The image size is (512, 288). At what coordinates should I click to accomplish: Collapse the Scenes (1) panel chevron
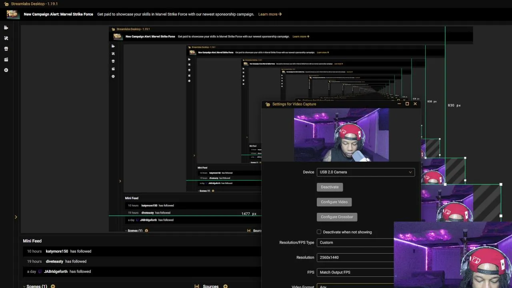coord(24,286)
